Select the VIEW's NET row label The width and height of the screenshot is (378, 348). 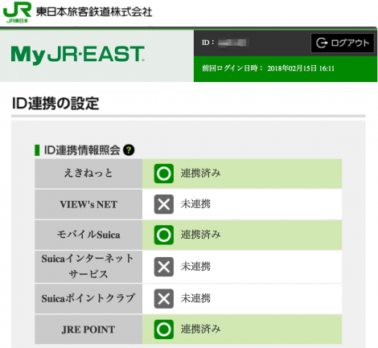[x=88, y=204]
